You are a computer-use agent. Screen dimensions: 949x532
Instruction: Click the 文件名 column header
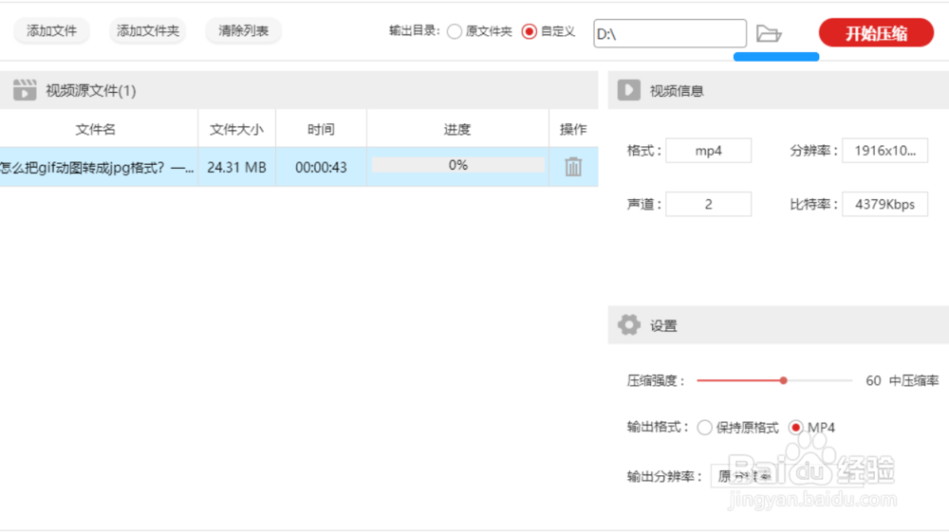[x=95, y=129]
